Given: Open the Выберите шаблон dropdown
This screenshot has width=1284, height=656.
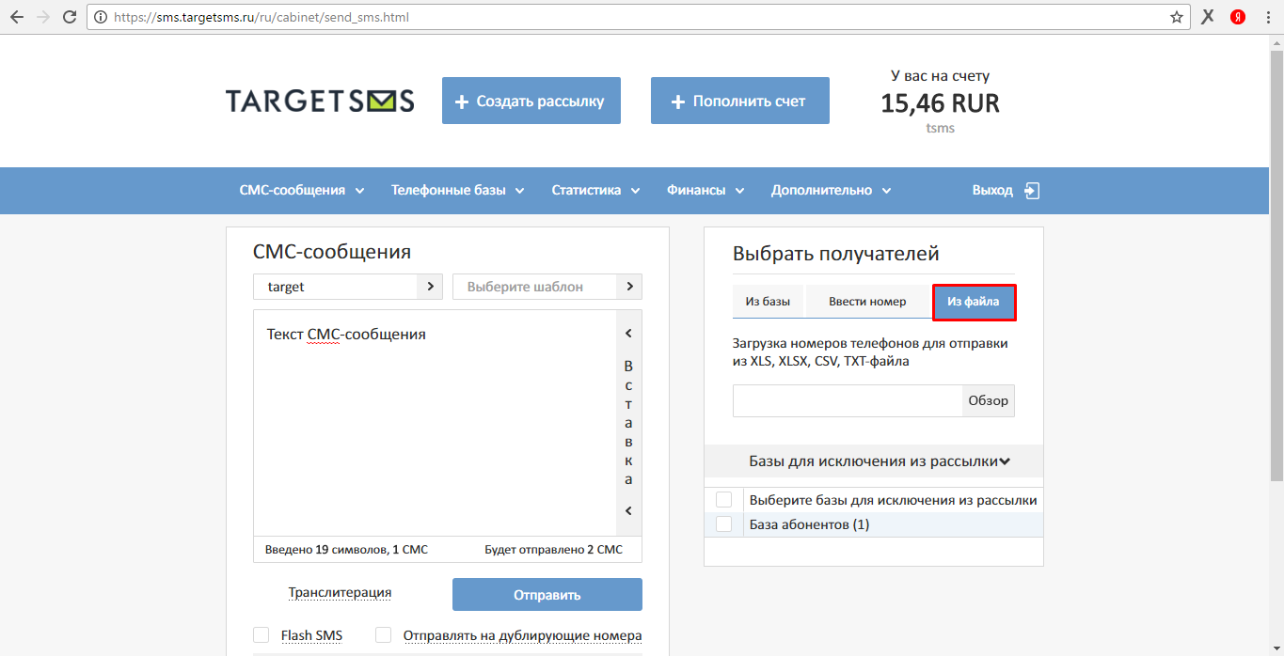Looking at the screenshot, I should pos(547,287).
